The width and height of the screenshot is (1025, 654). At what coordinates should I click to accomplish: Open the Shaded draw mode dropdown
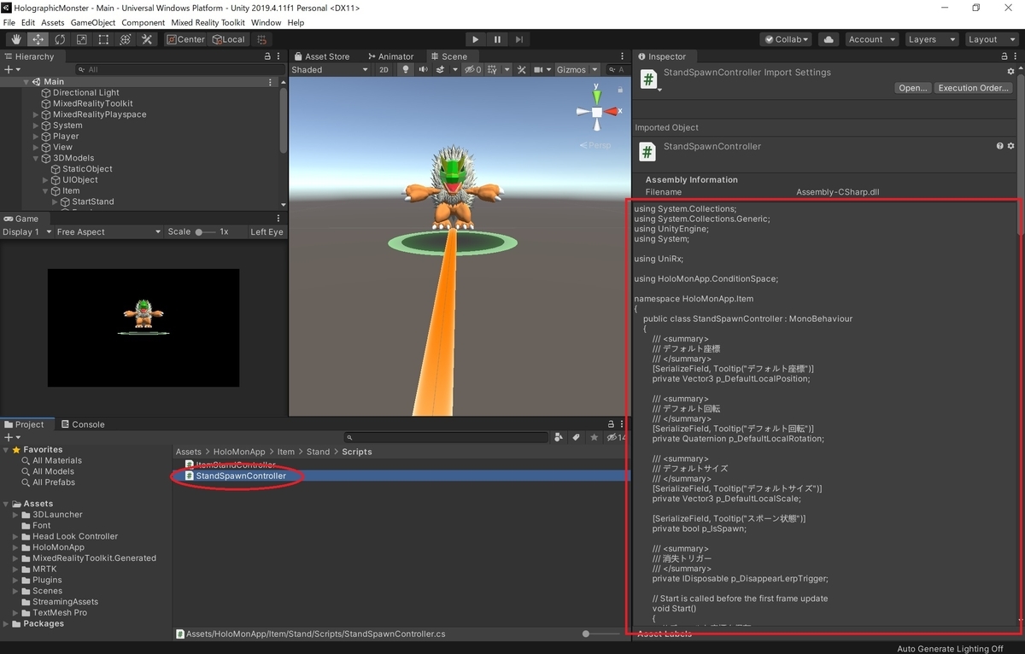pos(329,70)
